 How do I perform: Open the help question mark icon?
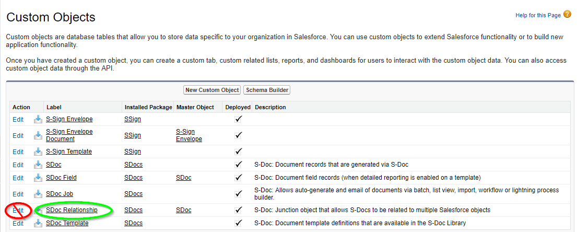tap(568, 15)
